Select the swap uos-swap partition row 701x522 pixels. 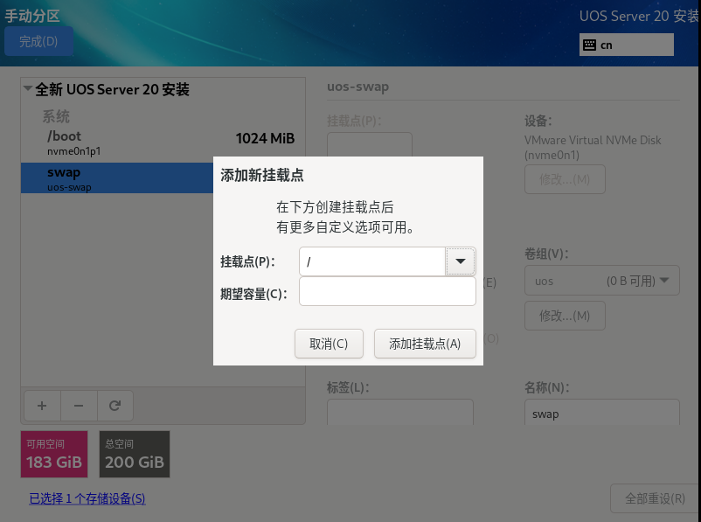click(117, 178)
